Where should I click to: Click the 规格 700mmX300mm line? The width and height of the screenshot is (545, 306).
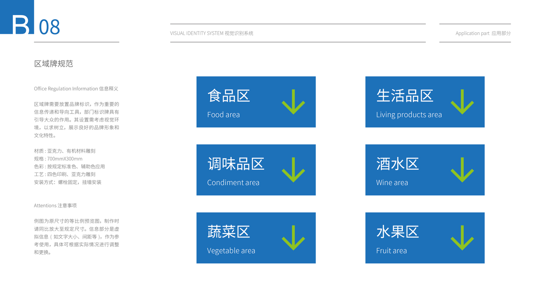(58, 159)
